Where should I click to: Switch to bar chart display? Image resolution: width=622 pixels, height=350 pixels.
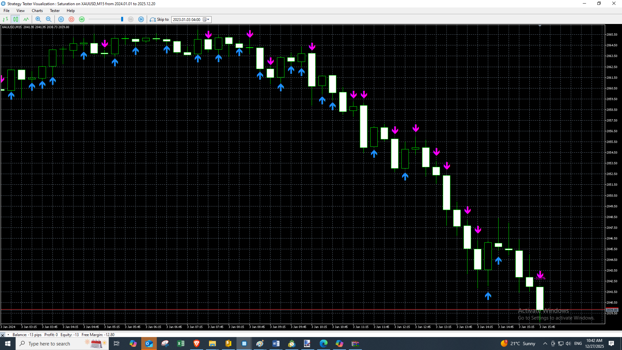pos(6,19)
